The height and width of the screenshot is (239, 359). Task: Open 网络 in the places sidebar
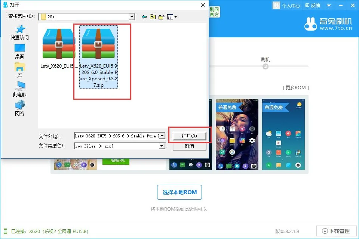(20, 108)
